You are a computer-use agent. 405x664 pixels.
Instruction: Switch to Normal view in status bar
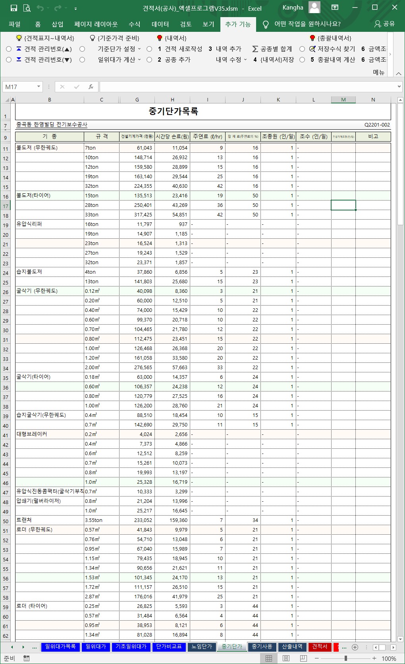pos(269,658)
